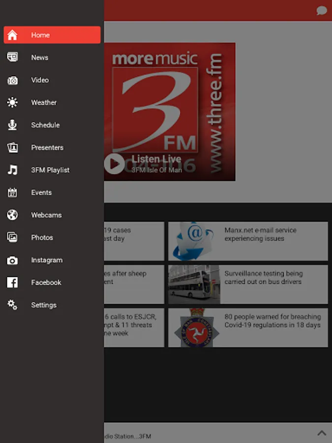This screenshot has width=332, height=443.
Task: Tap the 3FM Playlist music note icon
Action: point(12,170)
